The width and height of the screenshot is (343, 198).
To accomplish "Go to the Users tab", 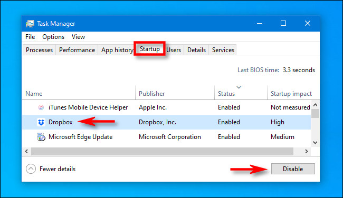I will point(174,50).
